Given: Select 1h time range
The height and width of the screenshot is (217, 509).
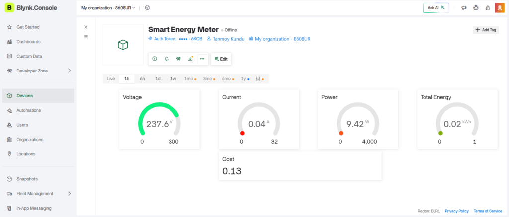Looking at the screenshot, I should tap(127, 79).
